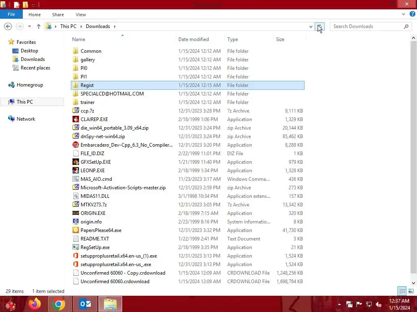This screenshot has height=312, width=417.
Task: Click the vertical scrollbar down arrow
Action: pos(413,283)
